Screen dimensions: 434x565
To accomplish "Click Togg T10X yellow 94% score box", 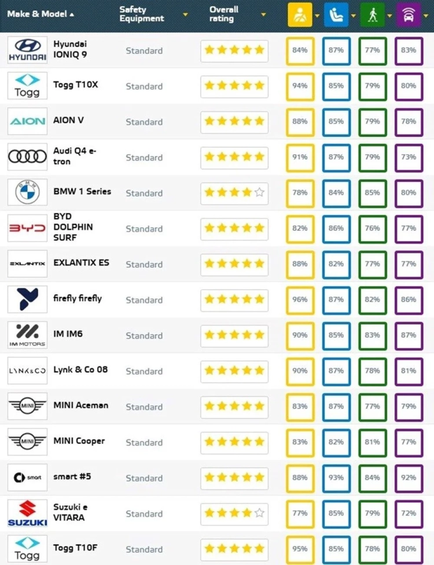I will click(x=300, y=86).
